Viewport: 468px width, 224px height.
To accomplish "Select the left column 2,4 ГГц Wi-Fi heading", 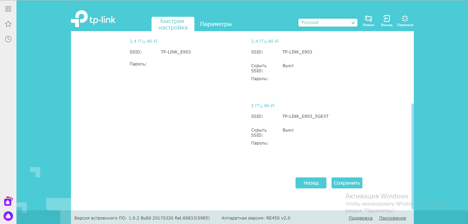I will coord(143,41).
